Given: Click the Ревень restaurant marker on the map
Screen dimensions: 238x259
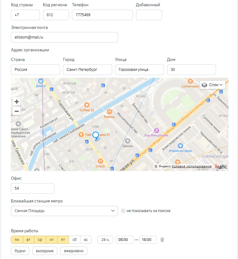Looking at the screenshot, I should [109, 112].
